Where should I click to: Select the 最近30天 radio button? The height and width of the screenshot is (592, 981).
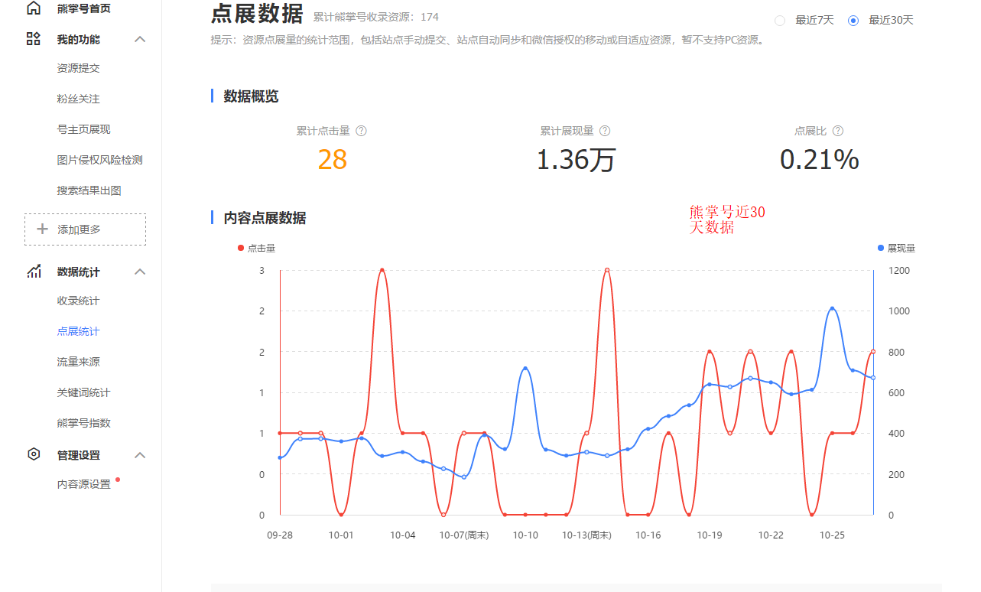click(853, 20)
